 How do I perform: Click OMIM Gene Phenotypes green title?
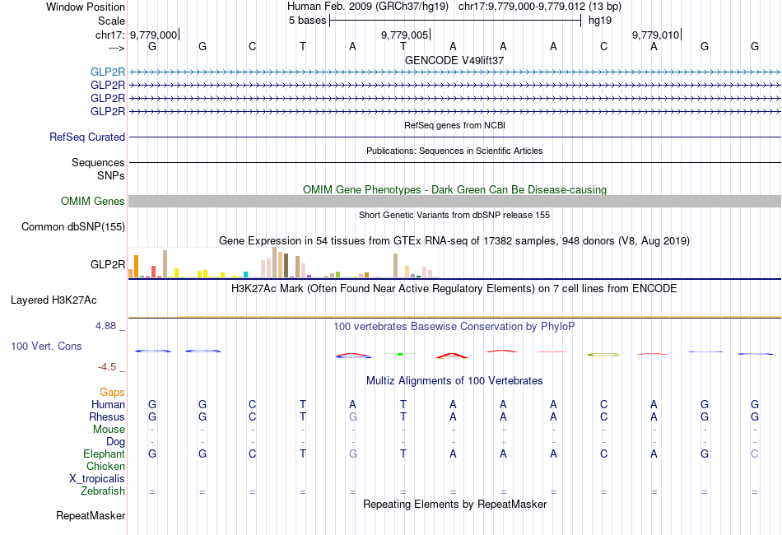pyautogui.click(x=454, y=190)
